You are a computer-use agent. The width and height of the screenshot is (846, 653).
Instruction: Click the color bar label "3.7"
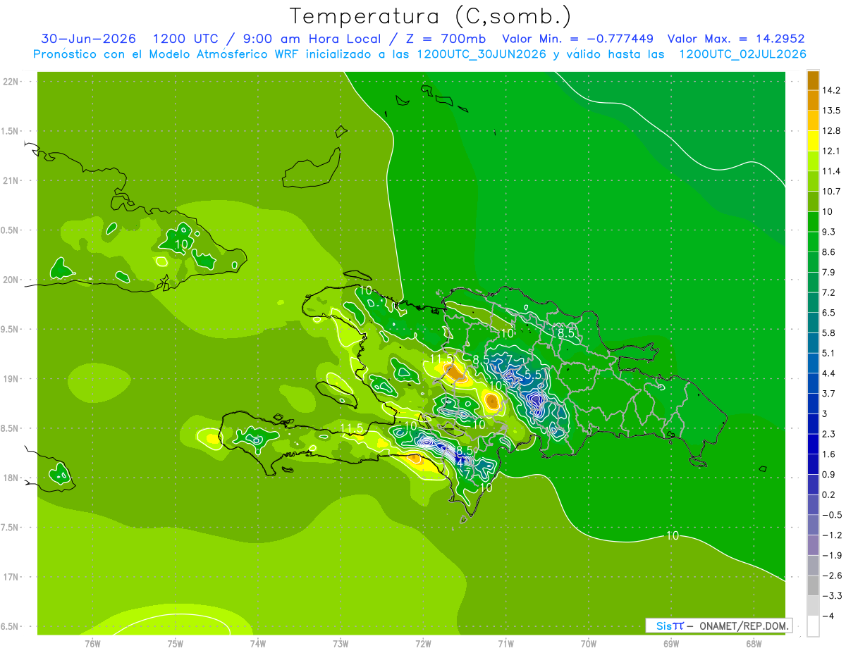point(828,393)
